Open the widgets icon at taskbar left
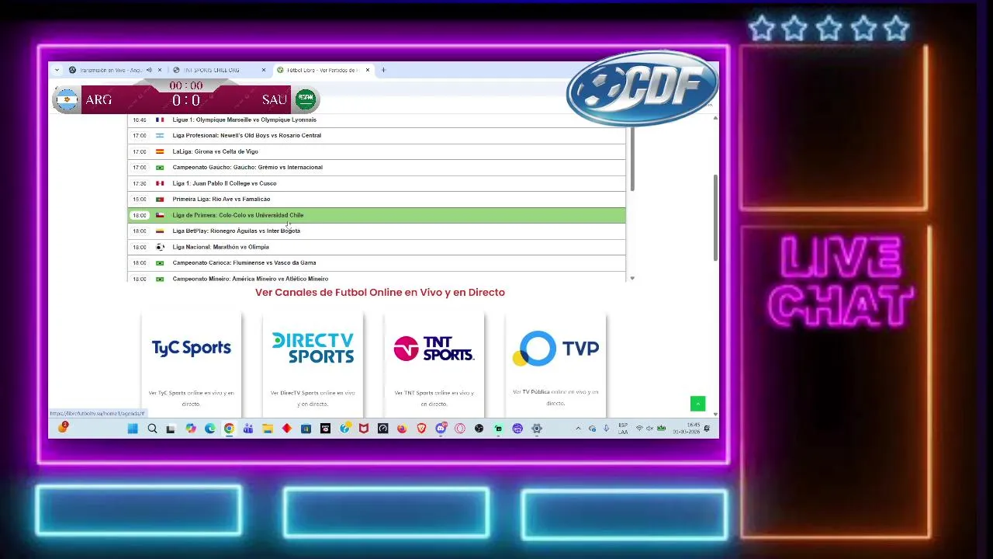 pos(63,427)
